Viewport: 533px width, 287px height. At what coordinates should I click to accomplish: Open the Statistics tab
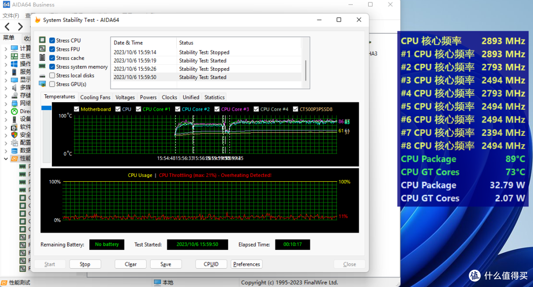pyautogui.click(x=215, y=97)
